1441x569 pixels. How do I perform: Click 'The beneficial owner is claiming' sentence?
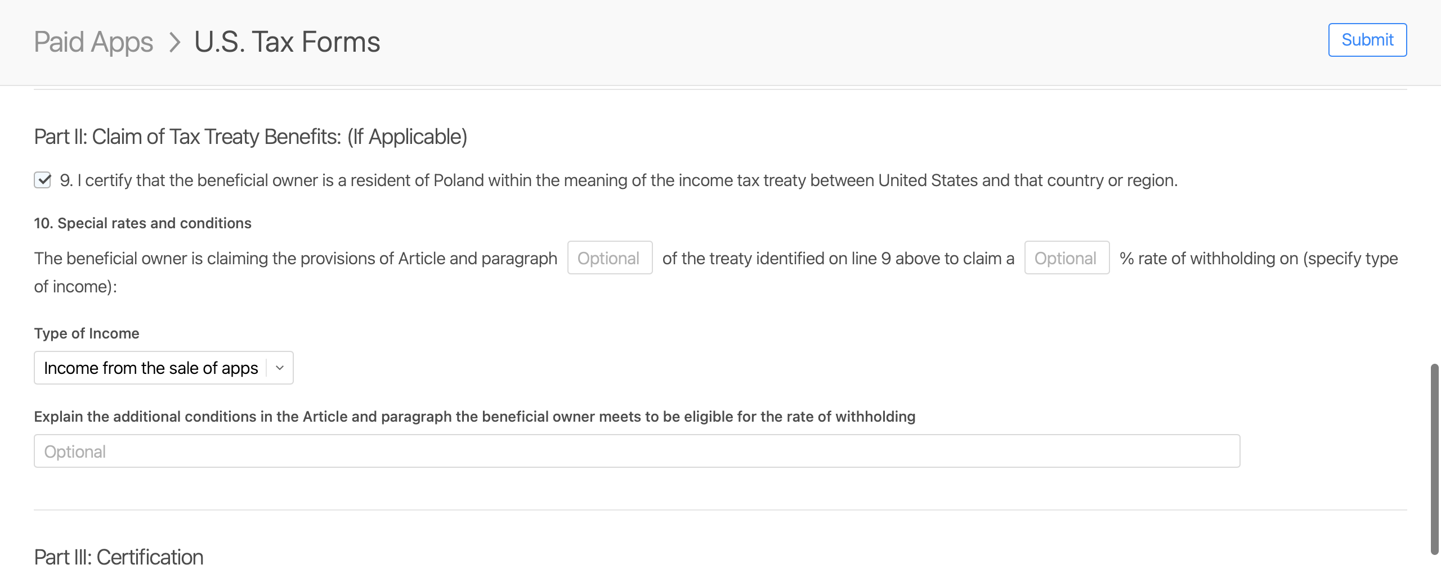296,258
